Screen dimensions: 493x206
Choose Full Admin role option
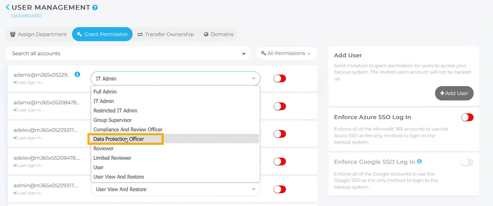(x=105, y=92)
